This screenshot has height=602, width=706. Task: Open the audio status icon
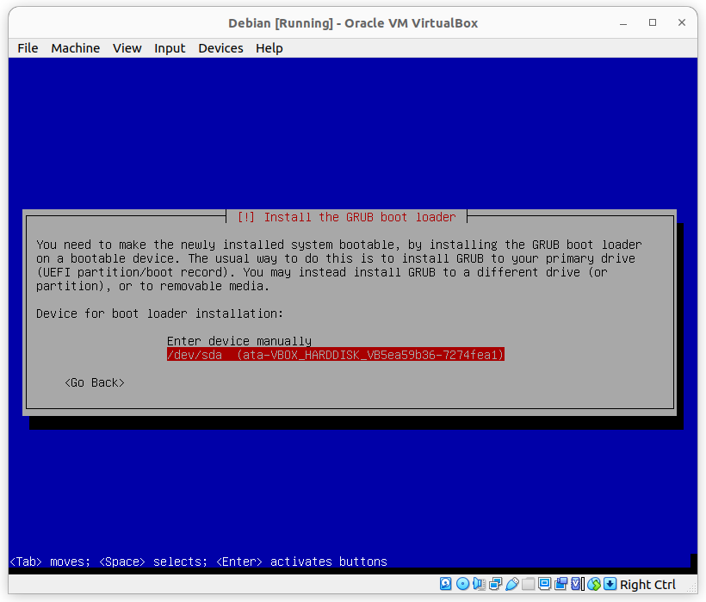click(480, 584)
